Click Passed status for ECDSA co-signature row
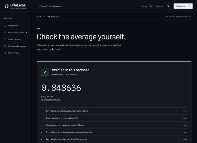197x143 pixels. point(185,139)
